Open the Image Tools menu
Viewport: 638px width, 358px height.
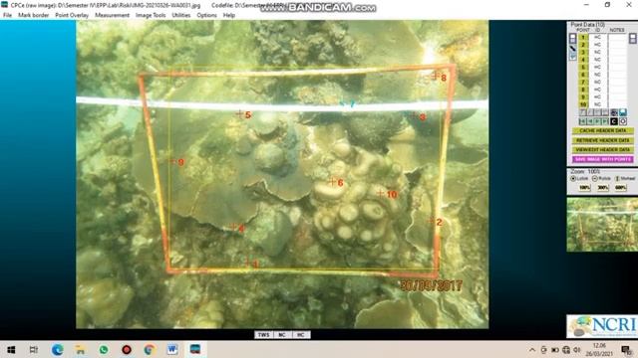coord(151,15)
